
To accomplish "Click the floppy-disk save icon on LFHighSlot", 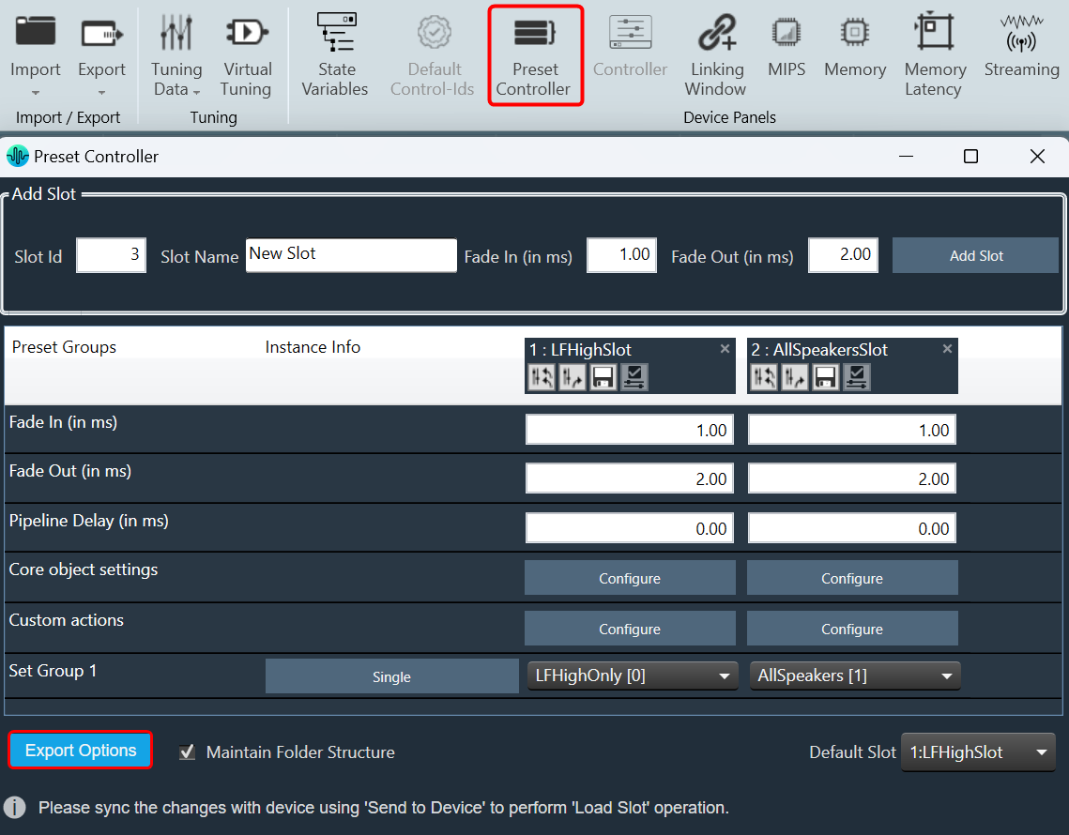I will coord(603,377).
